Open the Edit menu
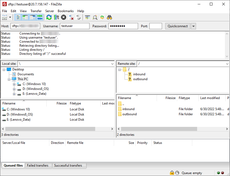This screenshot has width=230, height=176. pos(13,11)
